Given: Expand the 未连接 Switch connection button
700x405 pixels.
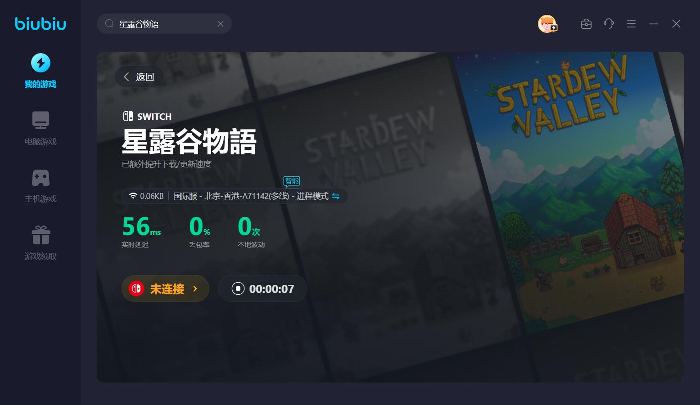Looking at the screenshot, I should [165, 288].
